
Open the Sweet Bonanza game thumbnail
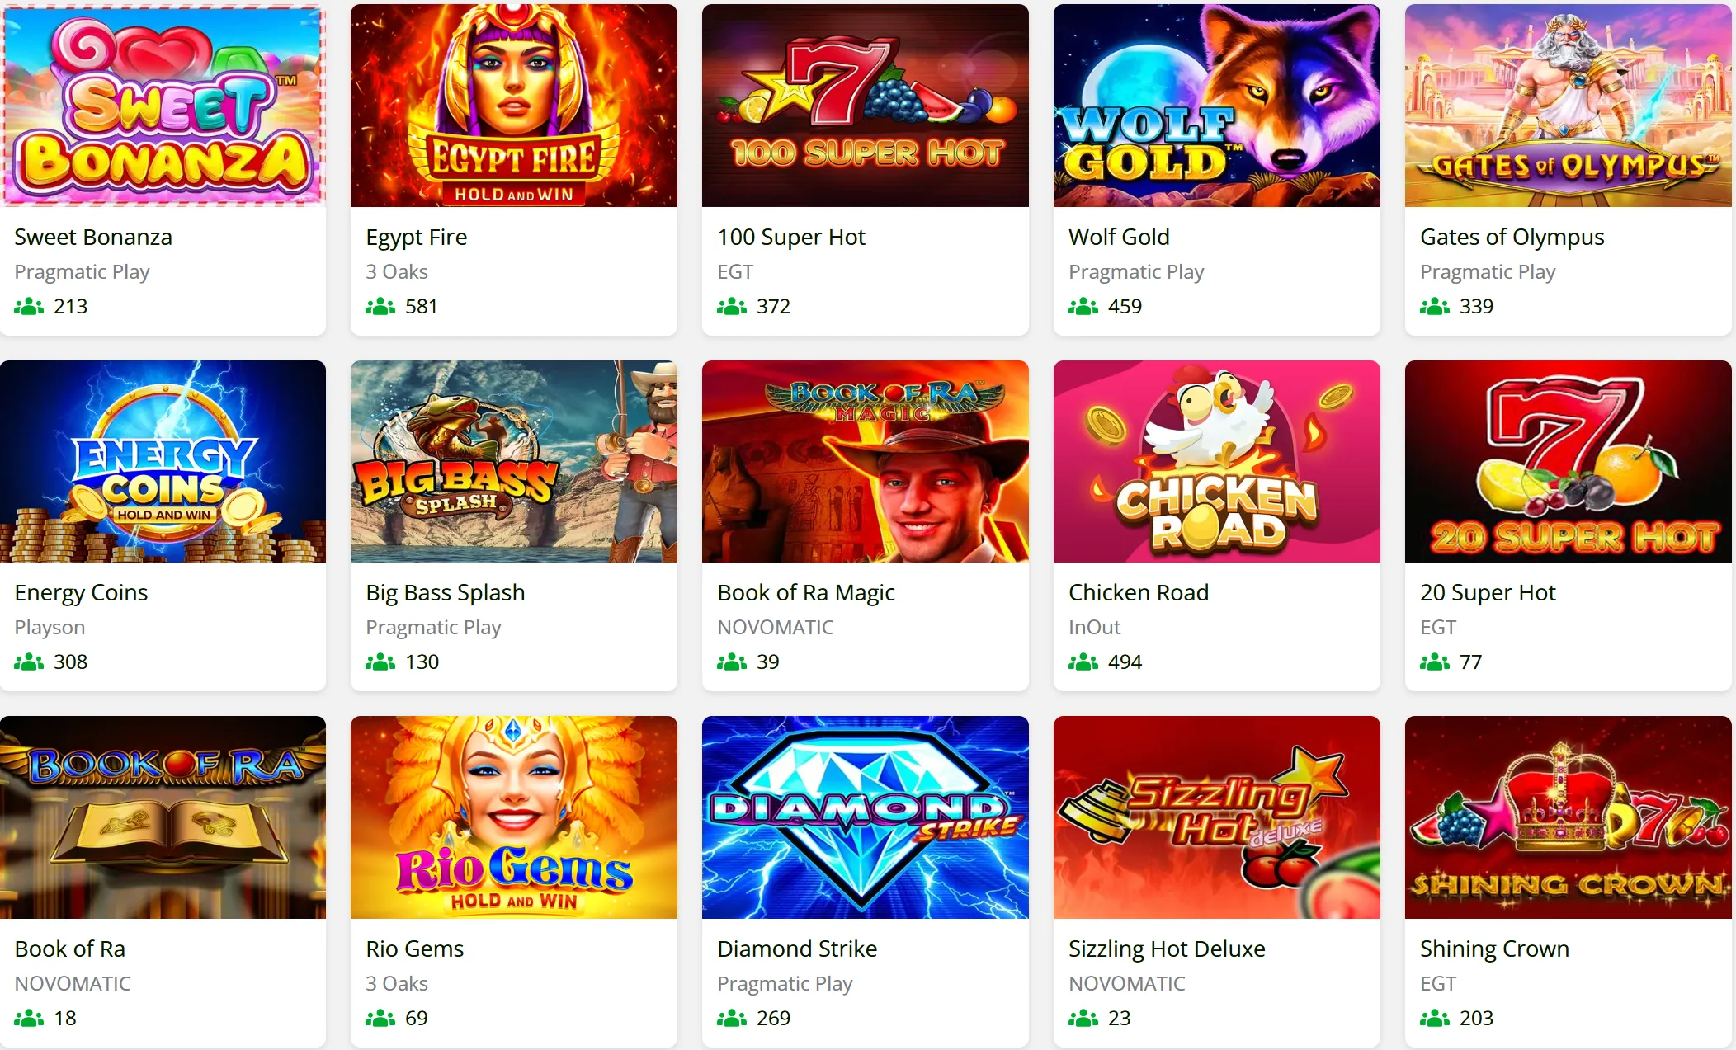tap(163, 103)
